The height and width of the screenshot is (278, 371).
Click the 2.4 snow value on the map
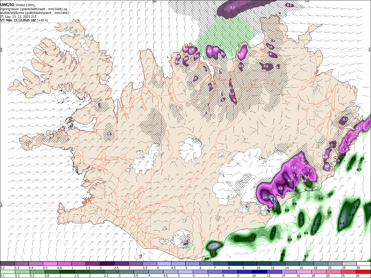[x=296, y=175]
